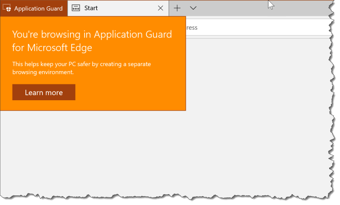The image size is (340, 205).
Task: Click the Application Guard badge label
Action: pos(38,8)
